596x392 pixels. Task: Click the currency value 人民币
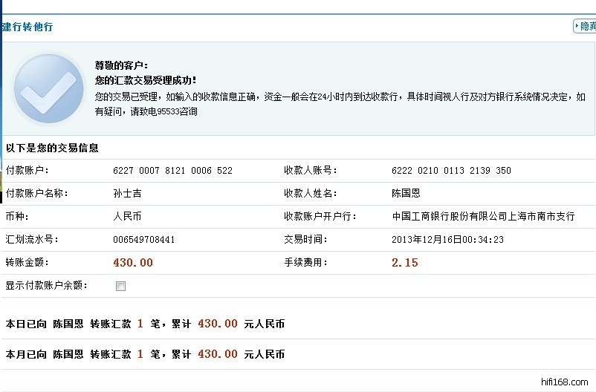tap(127, 217)
